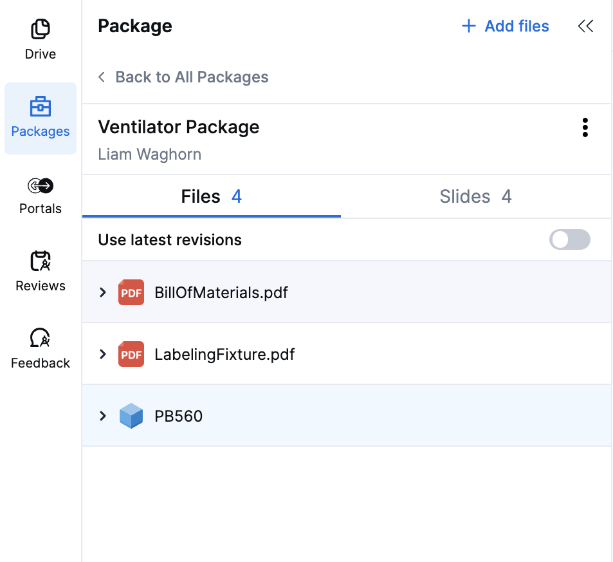Expand the BillOfMaterials.pdf row chevron
The image size is (613, 562).
click(x=103, y=292)
